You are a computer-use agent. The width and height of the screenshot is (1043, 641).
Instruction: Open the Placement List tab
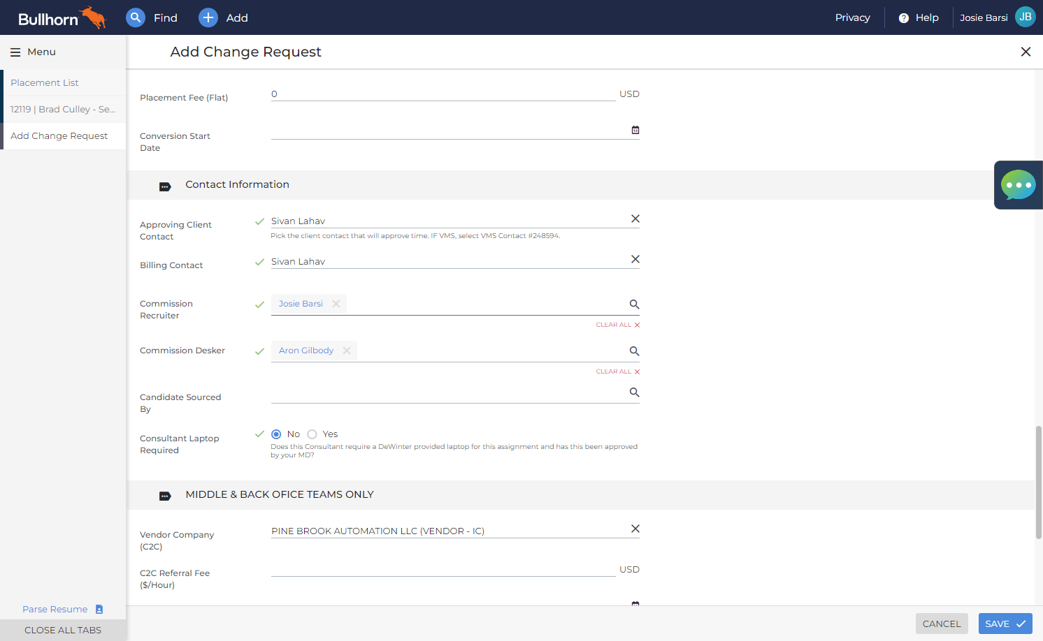tap(64, 82)
